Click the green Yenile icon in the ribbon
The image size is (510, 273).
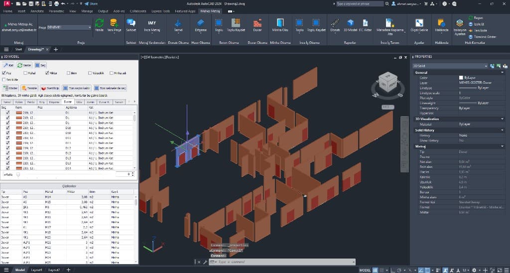(99, 23)
